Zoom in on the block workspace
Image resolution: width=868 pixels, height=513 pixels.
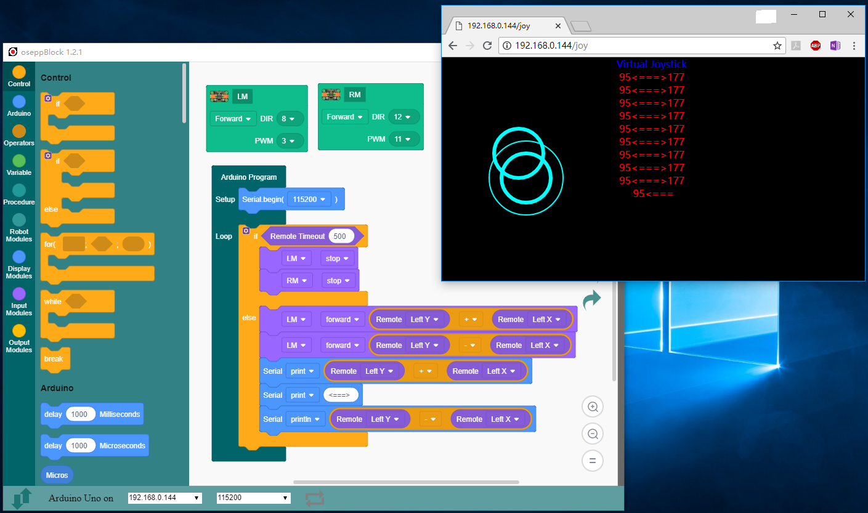593,406
